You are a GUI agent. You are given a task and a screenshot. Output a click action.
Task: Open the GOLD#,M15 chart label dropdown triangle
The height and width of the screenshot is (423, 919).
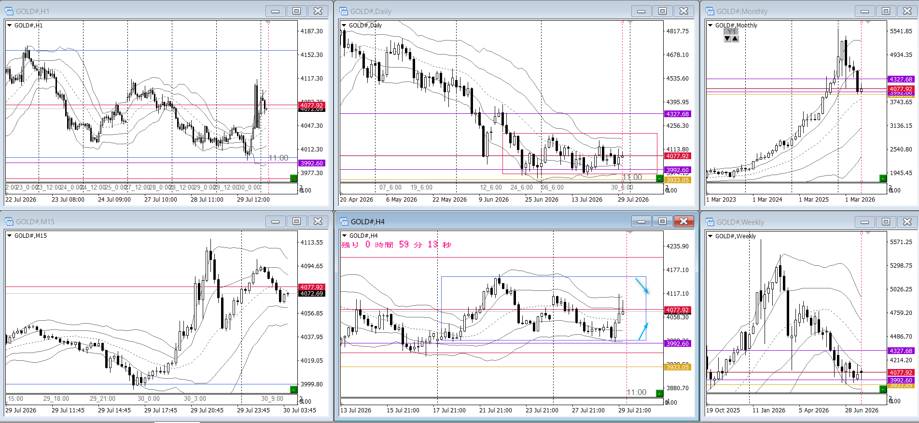[9, 236]
